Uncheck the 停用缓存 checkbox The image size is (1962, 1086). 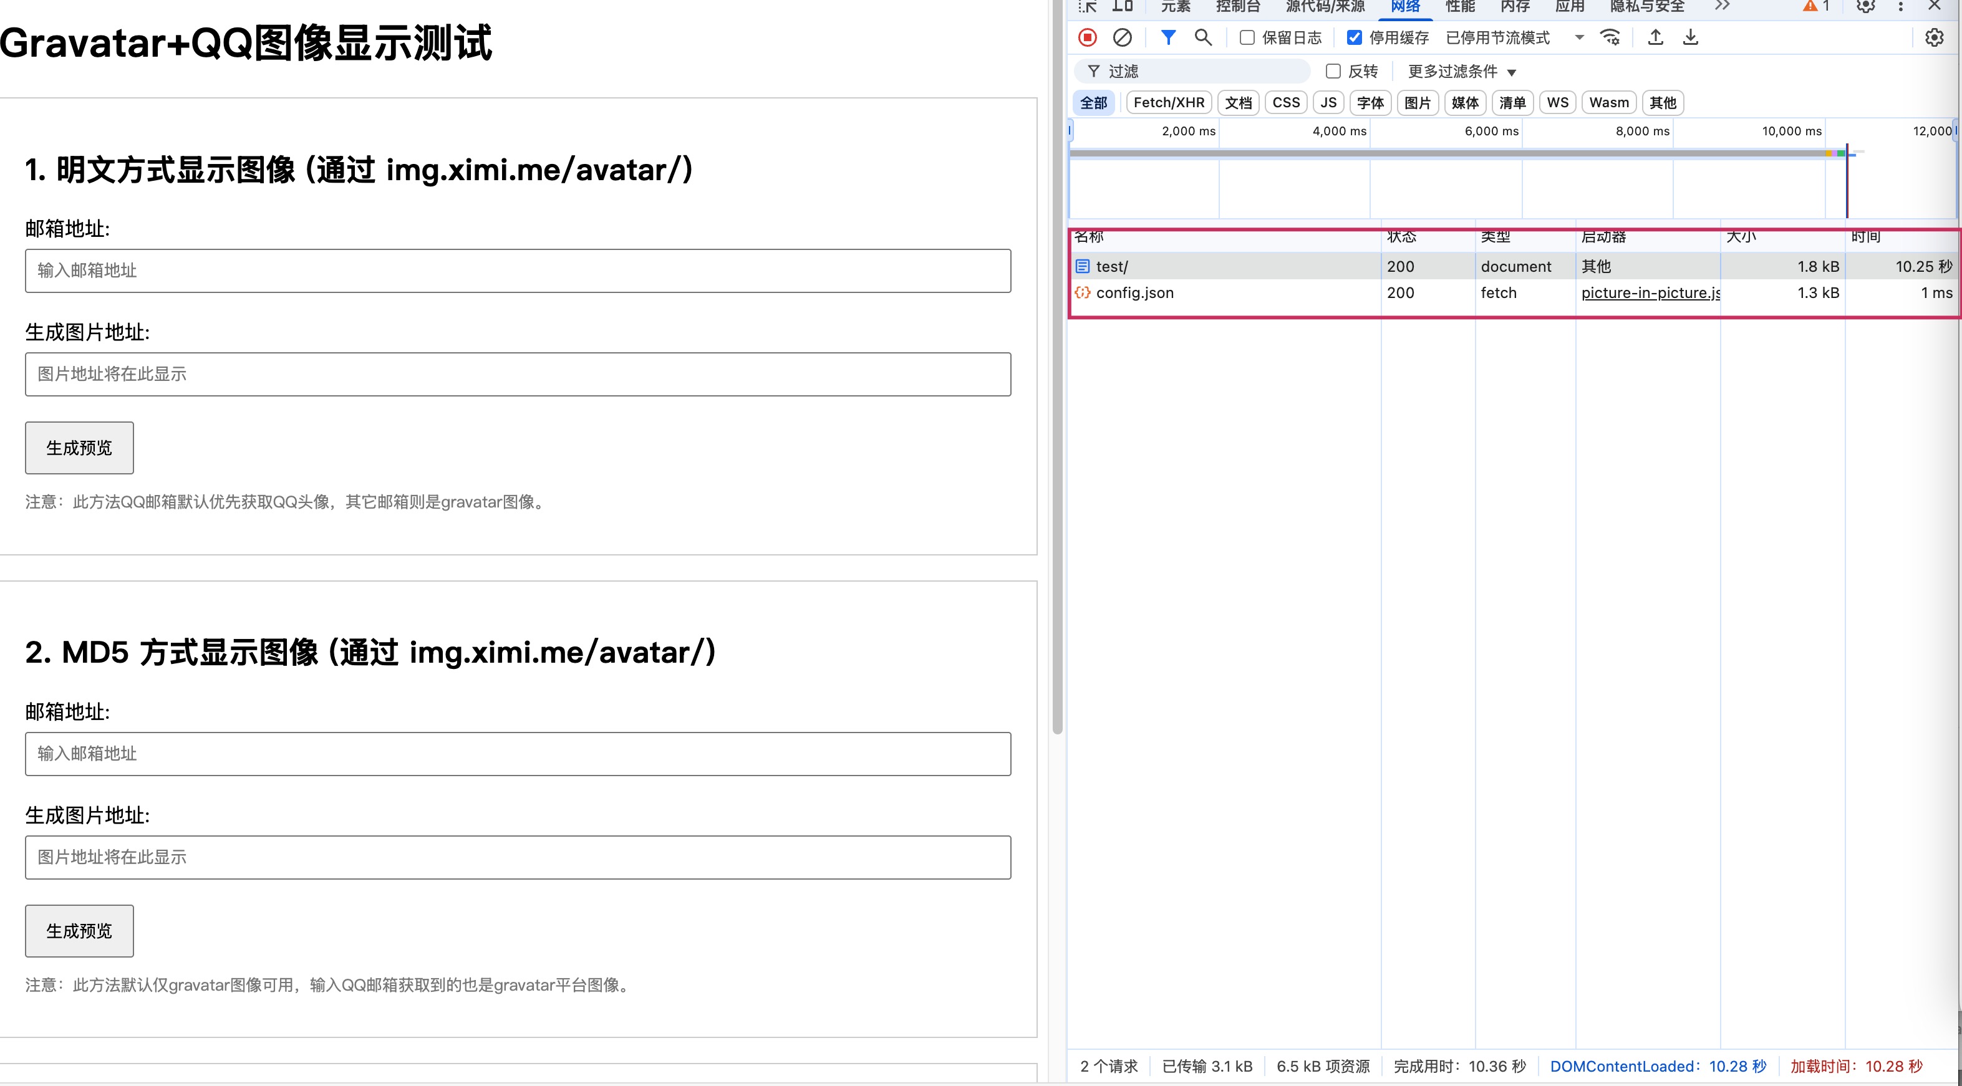(x=1354, y=37)
